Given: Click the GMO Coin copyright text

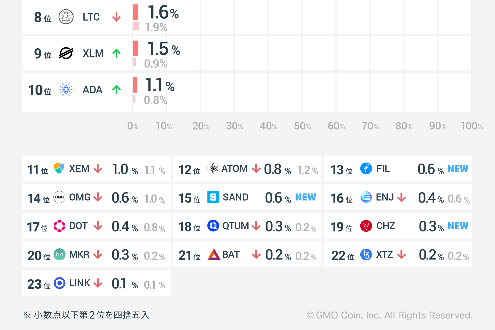Looking at the screenshot, I should click(x=389, y=315).
